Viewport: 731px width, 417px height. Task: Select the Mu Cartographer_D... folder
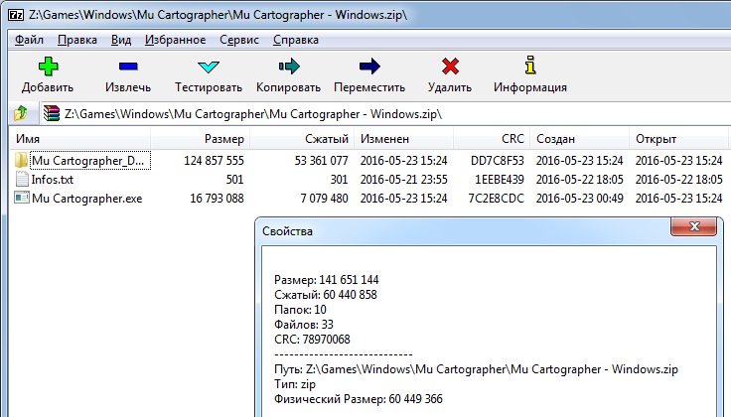pyautogui.click(x=90, y=161)
